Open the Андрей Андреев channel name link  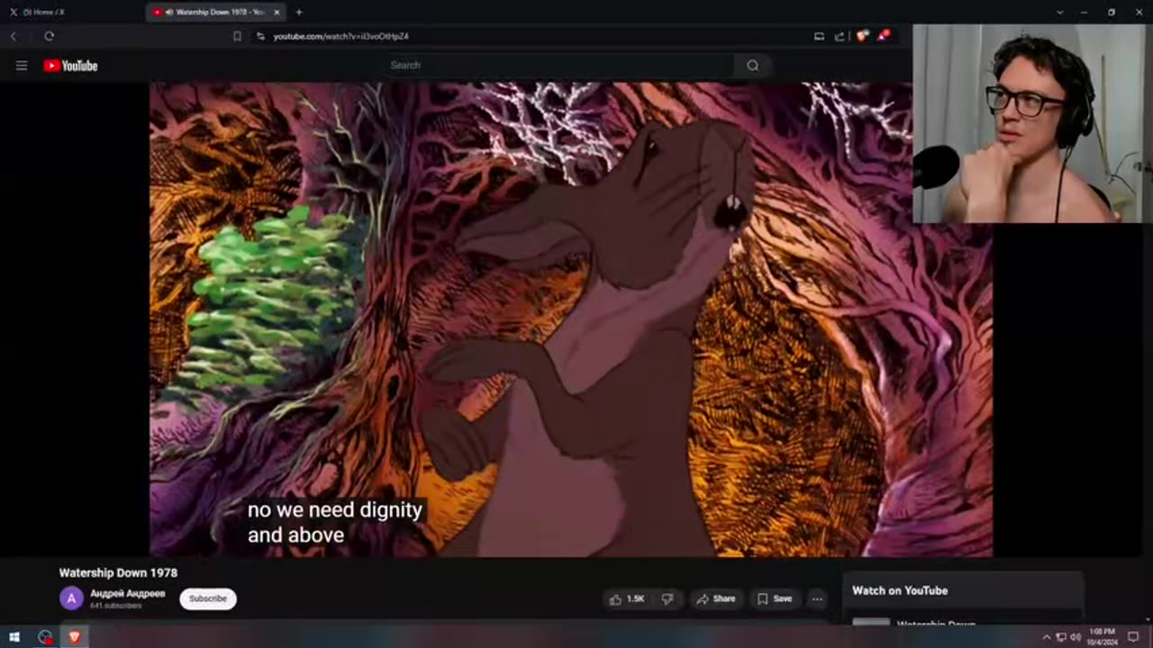127,594
